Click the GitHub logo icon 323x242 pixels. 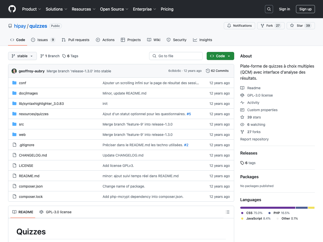tap(12, 9)
